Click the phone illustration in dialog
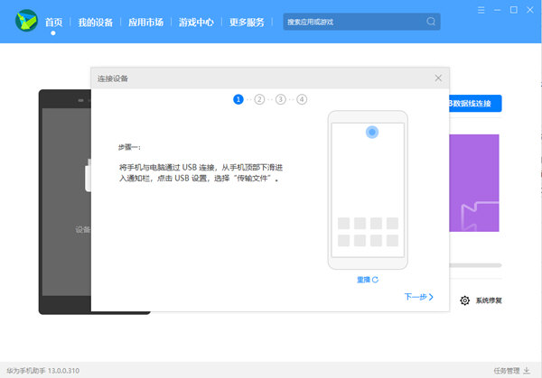 coord(368,189)
